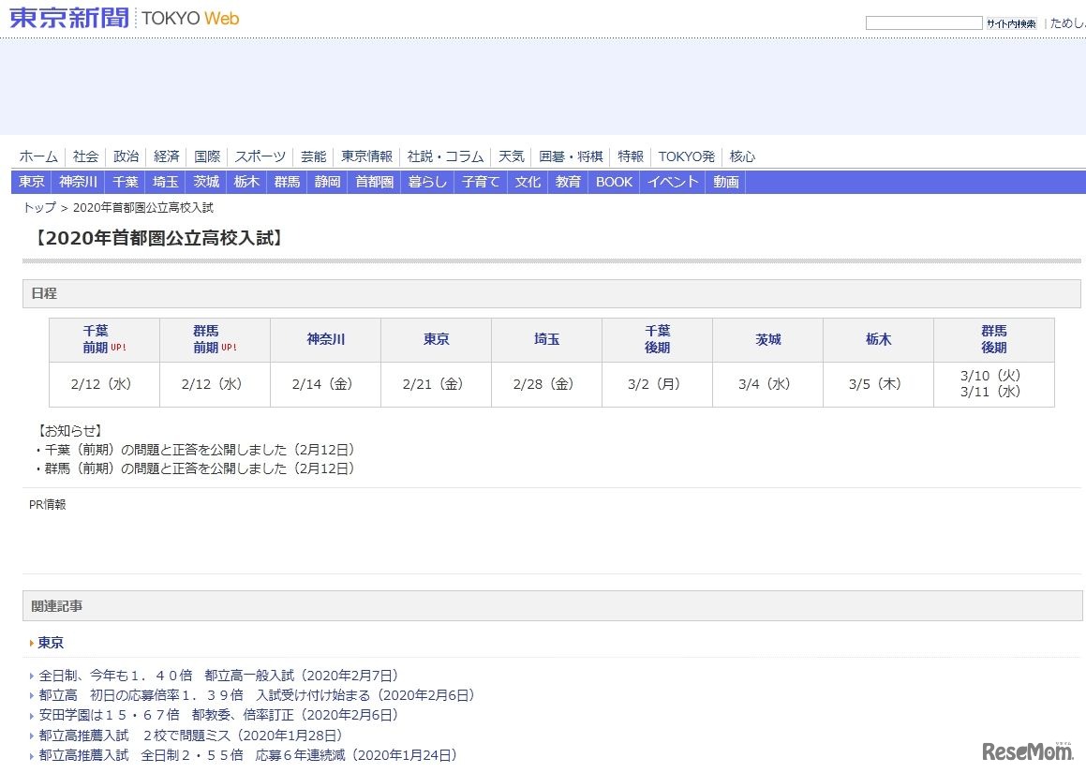Open the 動画 tab
The width and height of the screenshot is (1086, 773).
(x=726, y=182)
